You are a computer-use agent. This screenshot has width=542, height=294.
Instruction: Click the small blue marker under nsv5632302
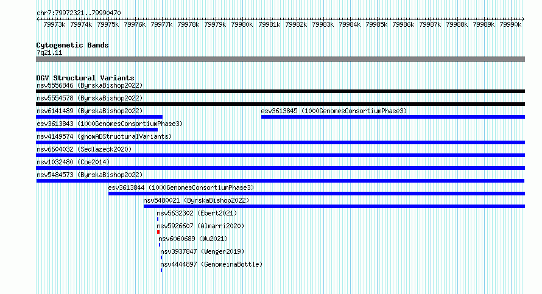[158, 219]
